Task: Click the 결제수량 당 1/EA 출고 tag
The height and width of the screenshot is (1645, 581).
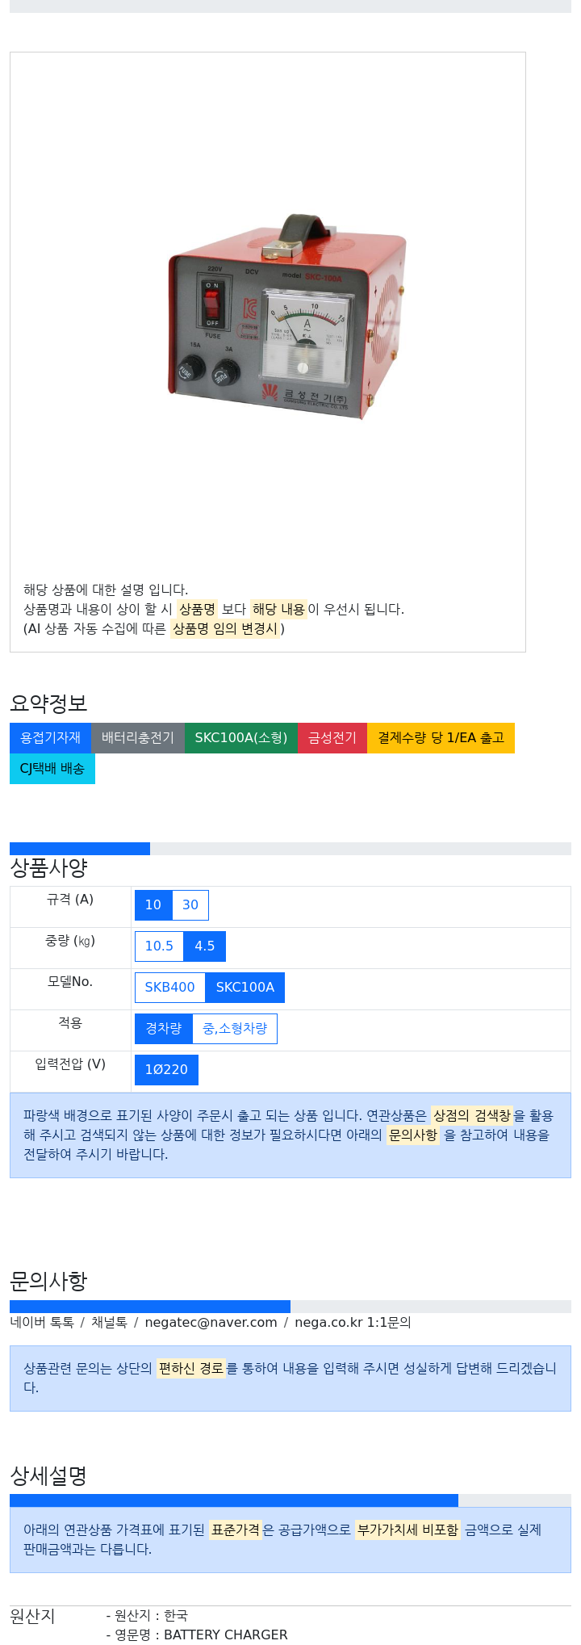Action: [x=441, y=738]
